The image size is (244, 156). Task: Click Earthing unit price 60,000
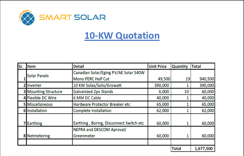[163, 123]
